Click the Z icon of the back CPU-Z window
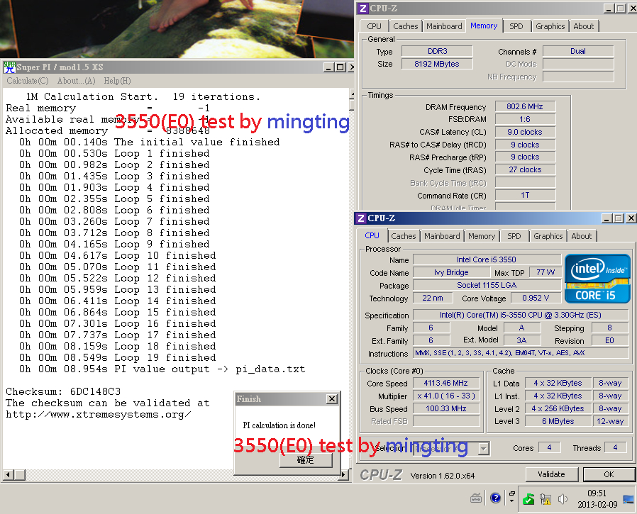 pos(364,9)
